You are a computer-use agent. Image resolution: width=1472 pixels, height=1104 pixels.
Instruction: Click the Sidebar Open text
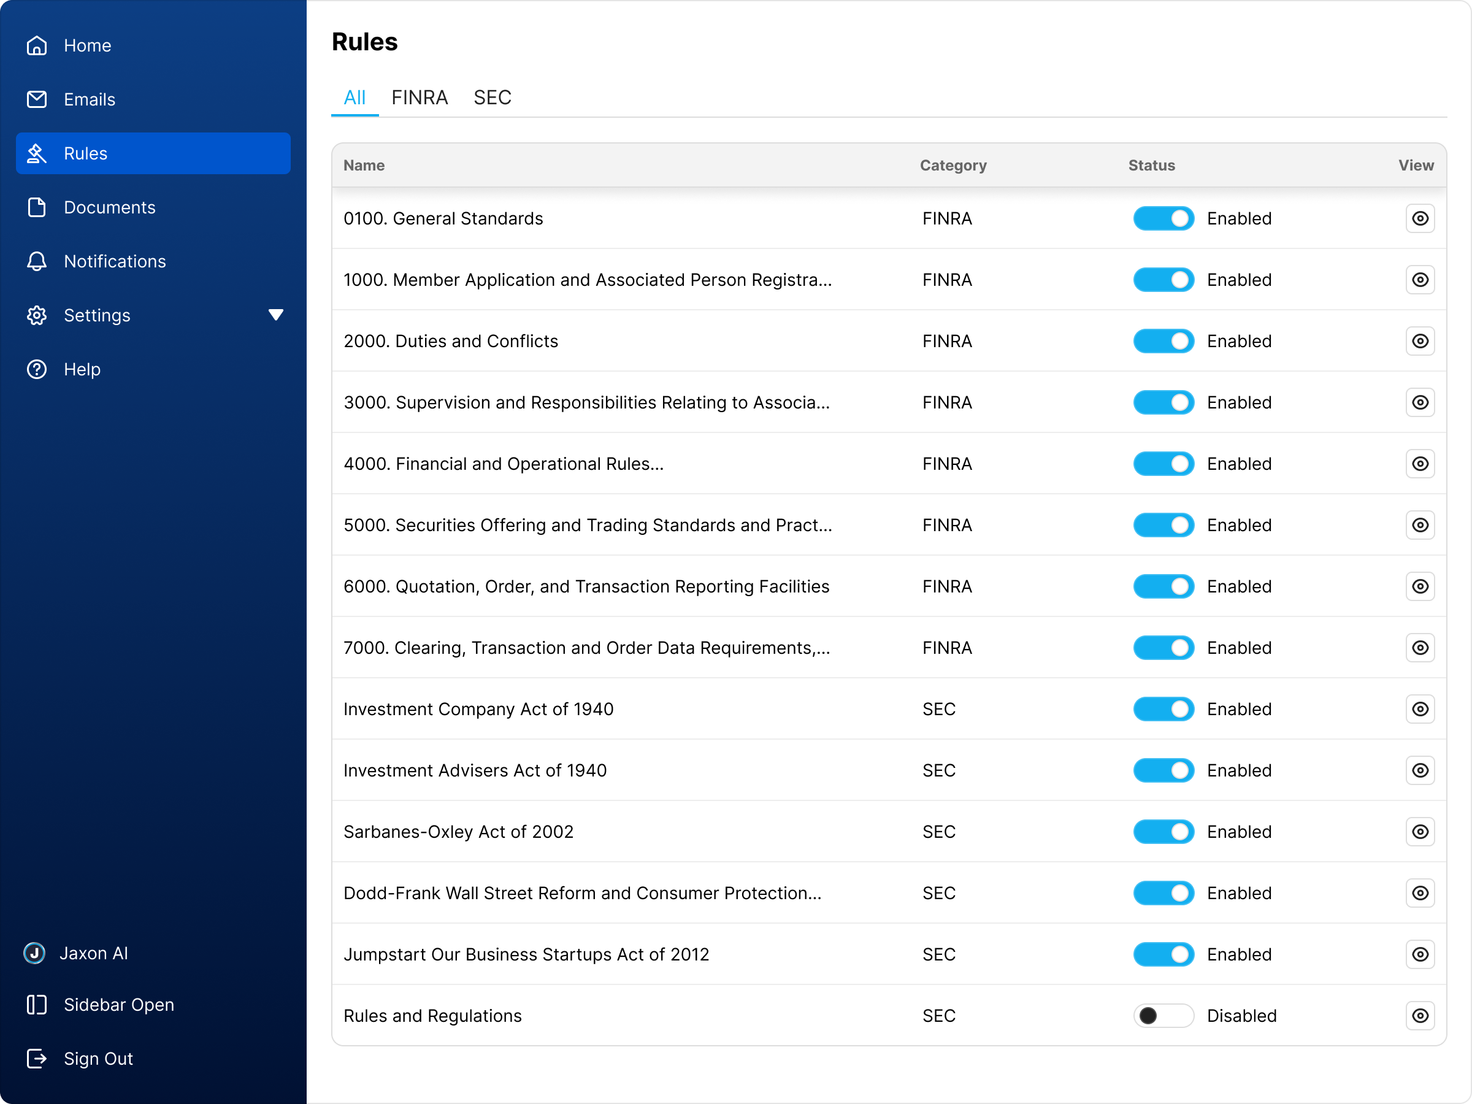tap(119, 1004)
